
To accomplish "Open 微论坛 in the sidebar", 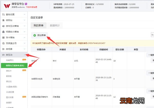I will [9, 81].
